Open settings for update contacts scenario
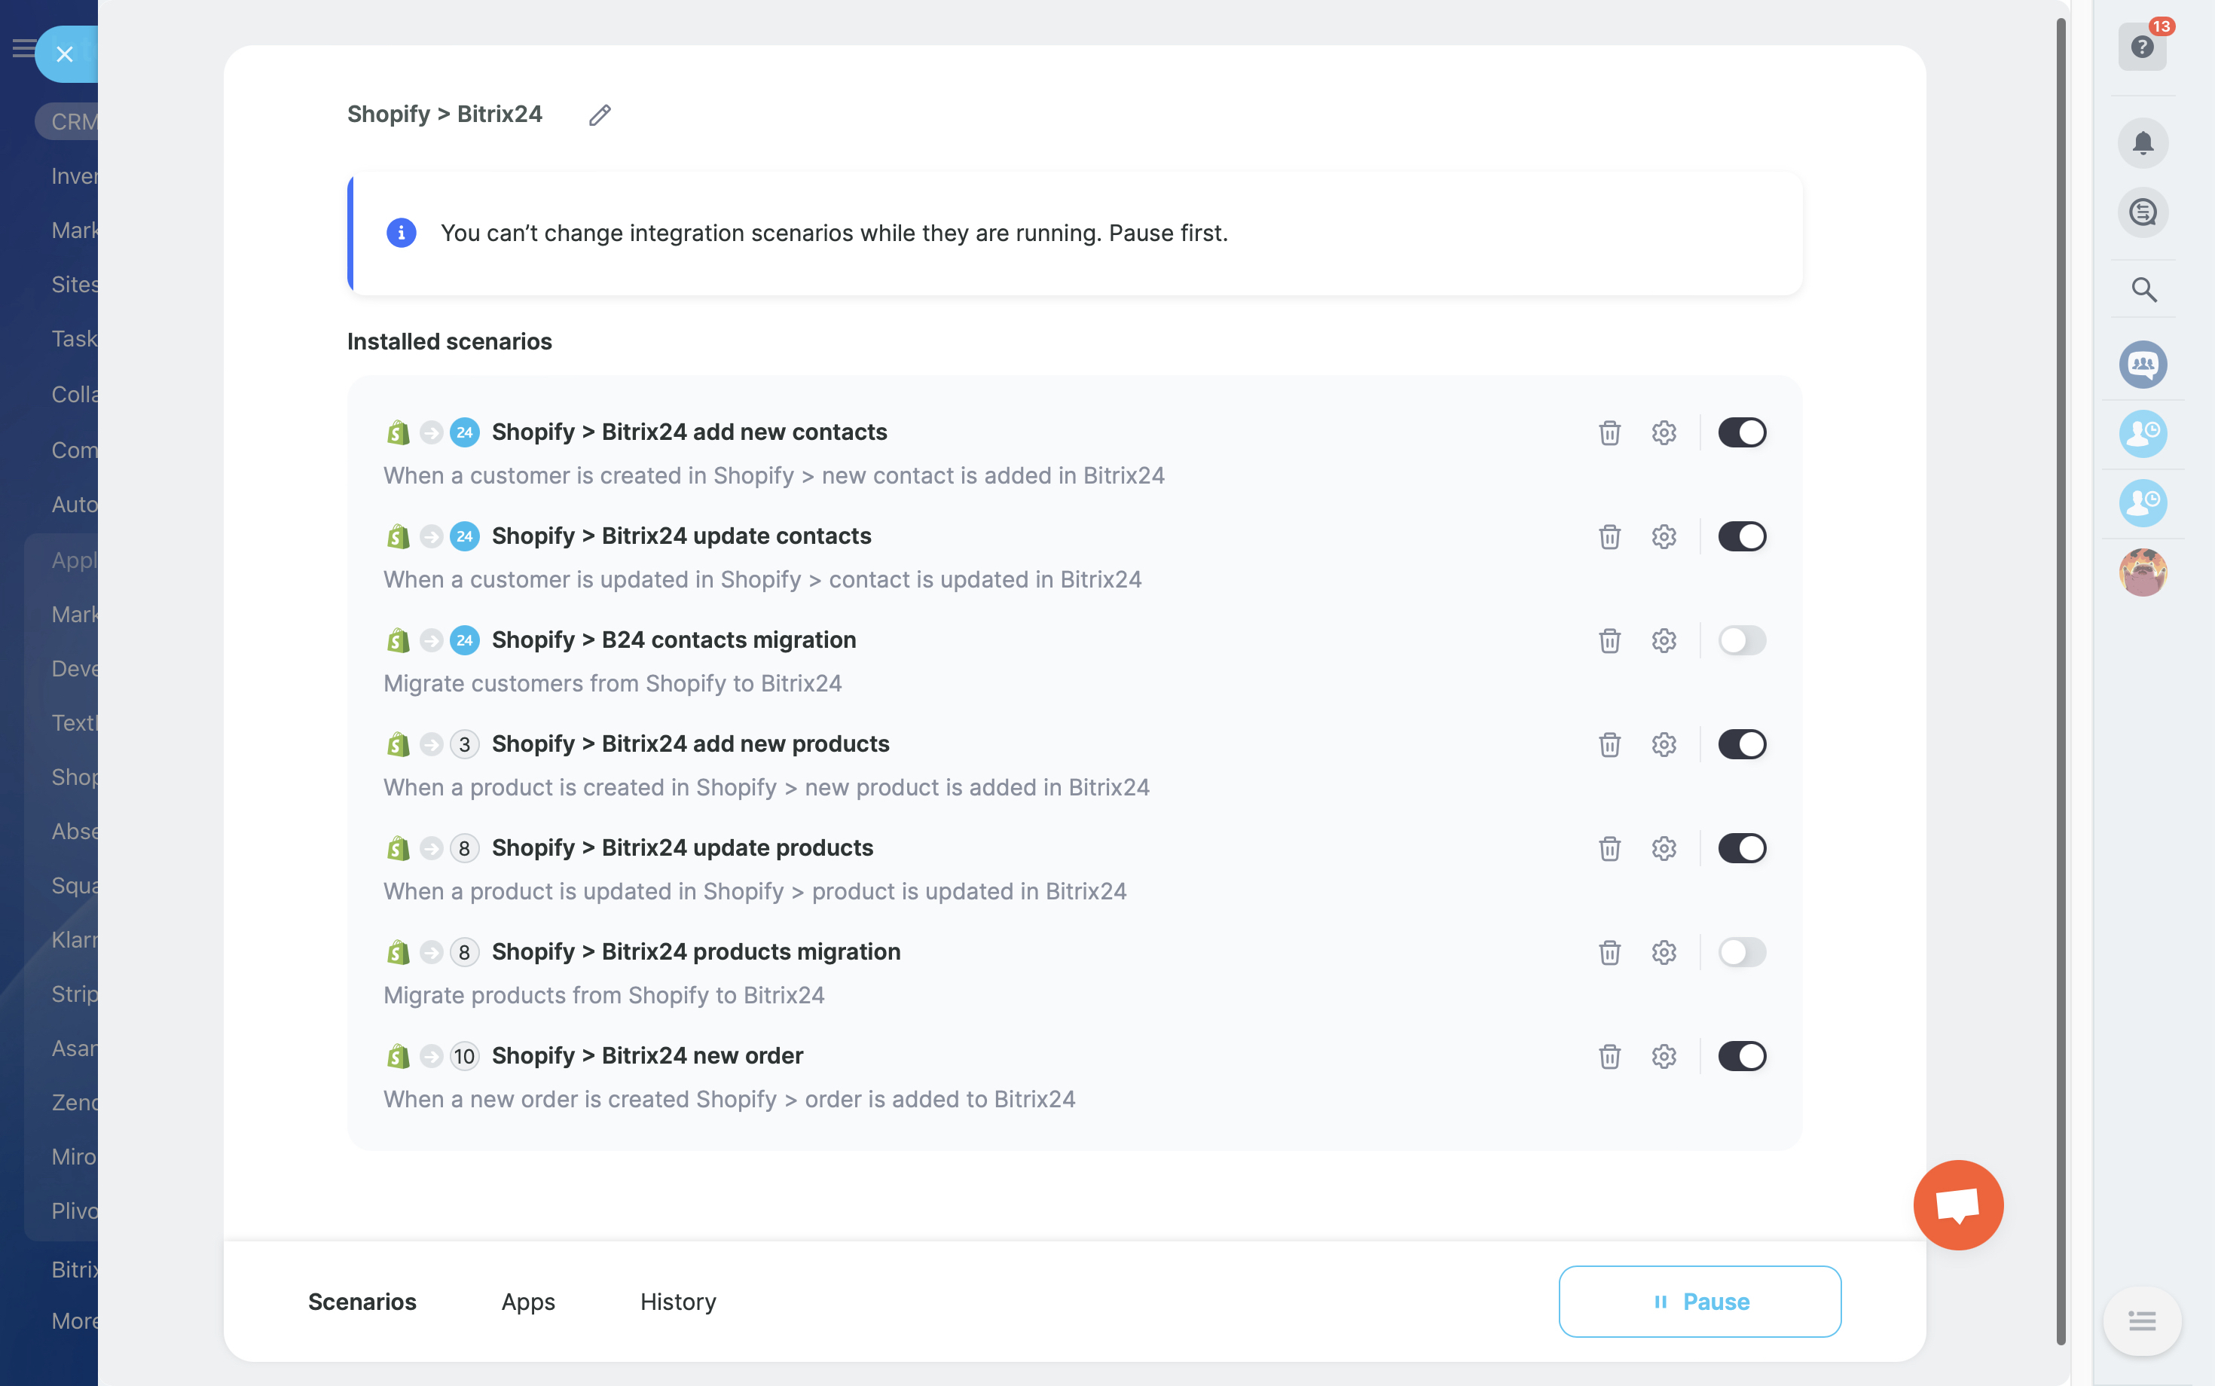Viewport: 2215px width, 1386px height. pos(1664,536)
